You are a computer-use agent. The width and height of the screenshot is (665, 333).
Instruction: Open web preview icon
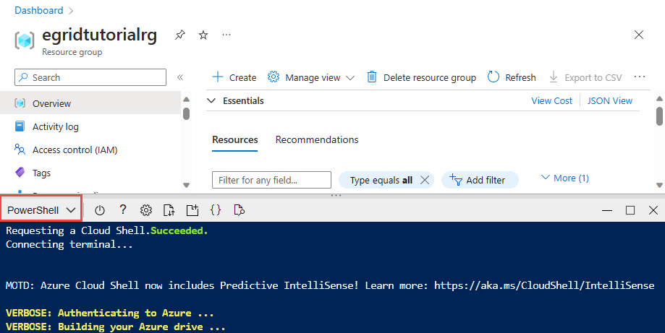click(x=240, y=210)
